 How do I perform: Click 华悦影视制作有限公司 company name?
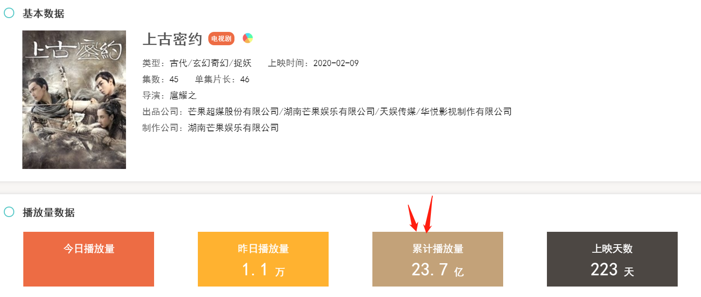[x=466, y=112]
